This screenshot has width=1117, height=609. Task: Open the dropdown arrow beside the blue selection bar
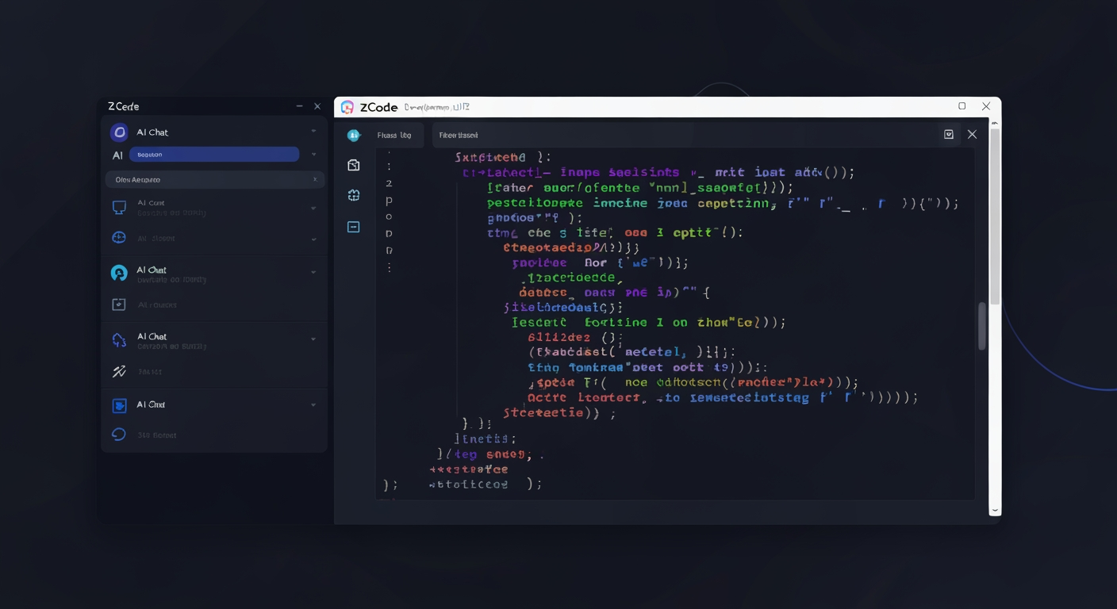point(313,155)
